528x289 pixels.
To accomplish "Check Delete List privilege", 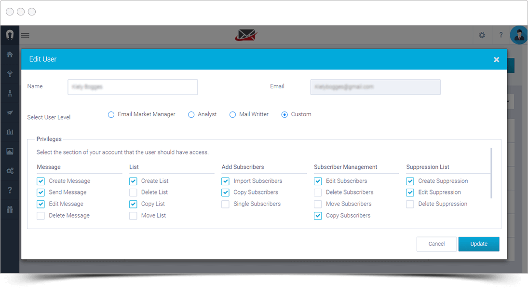I will pyautogui.click(x=133, y=193).
